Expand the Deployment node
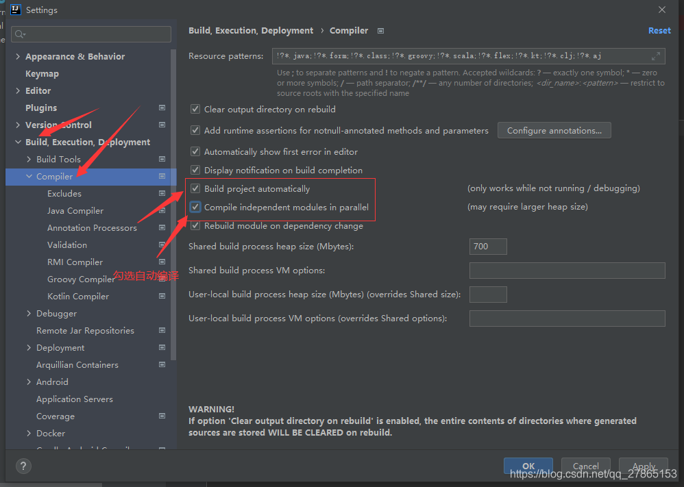Screen dimensions: 684x487 (29, 347)
